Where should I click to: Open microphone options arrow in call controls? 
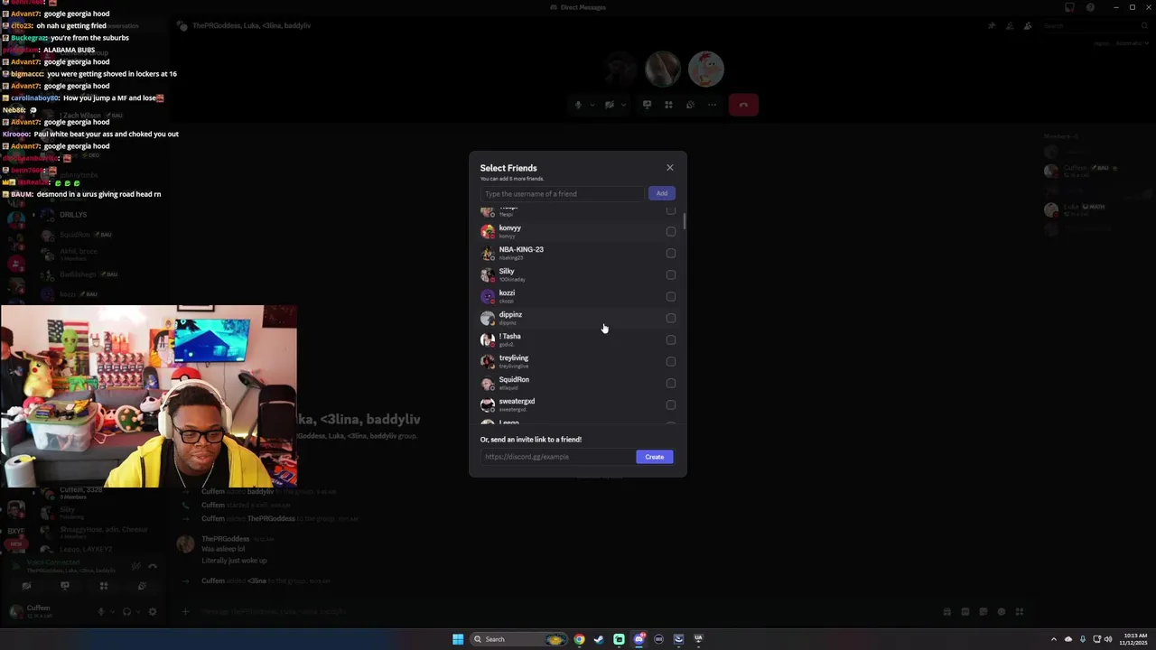click(592, 105)
